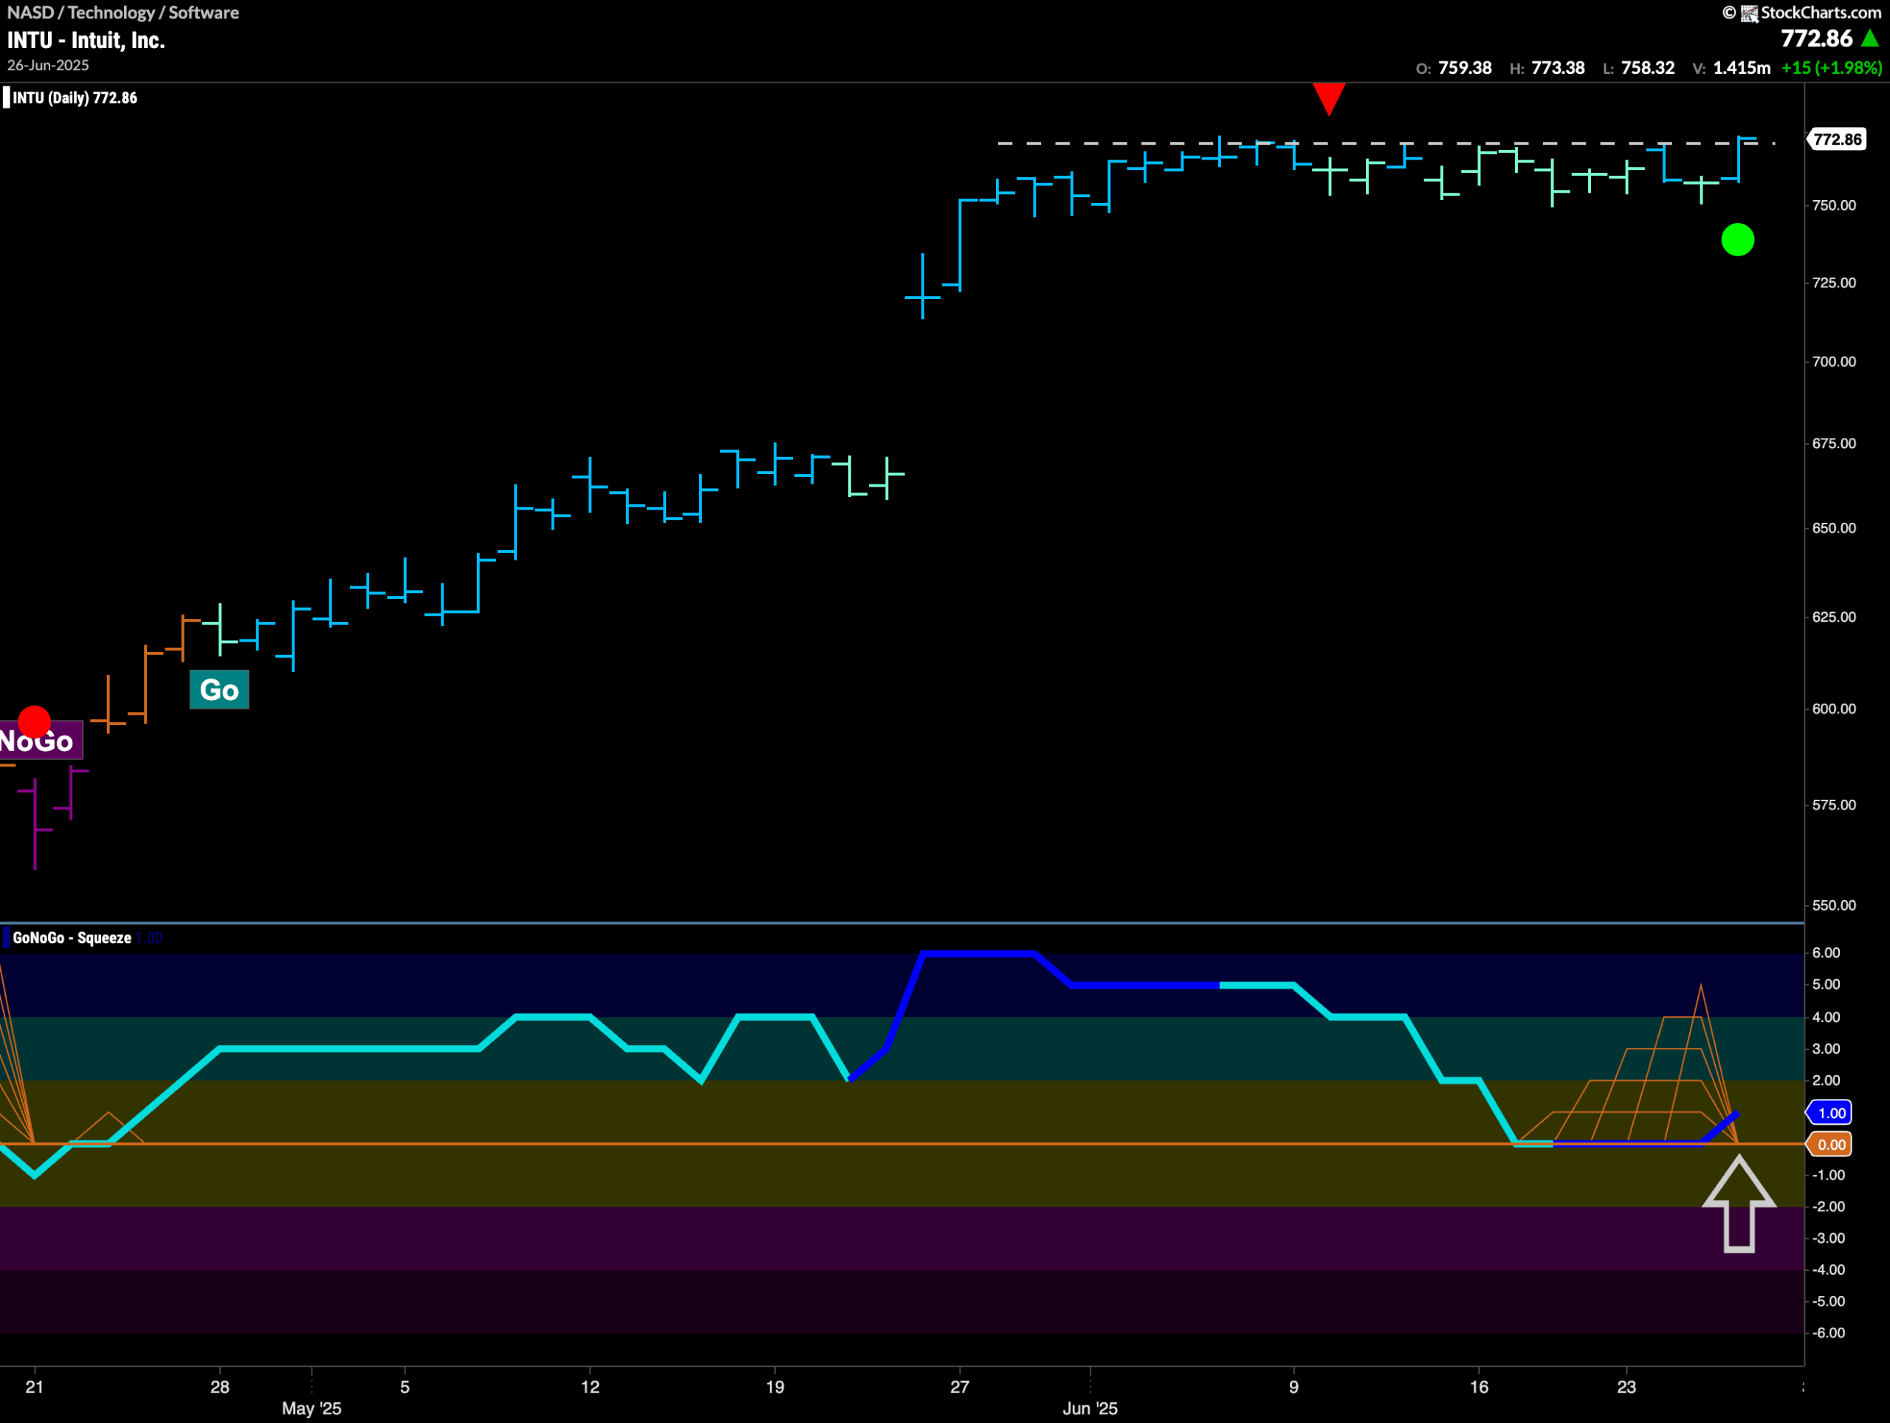Click the red circle marker above NoGo label
This screenshot has height=1423, width=1890.
(x=34, y=721)
